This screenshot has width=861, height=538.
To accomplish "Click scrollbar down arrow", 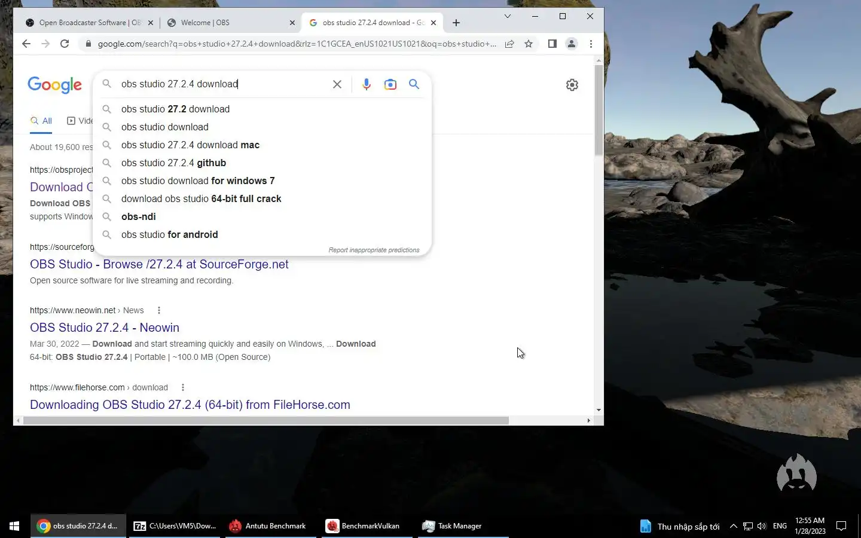I will (599, 410).
